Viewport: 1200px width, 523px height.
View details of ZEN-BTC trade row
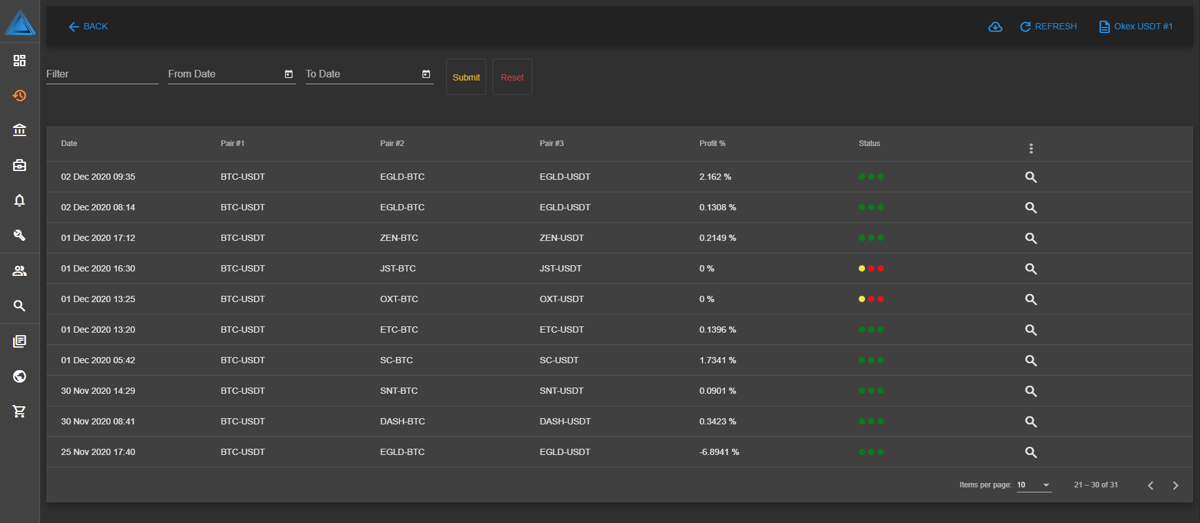pos(1031,238)
